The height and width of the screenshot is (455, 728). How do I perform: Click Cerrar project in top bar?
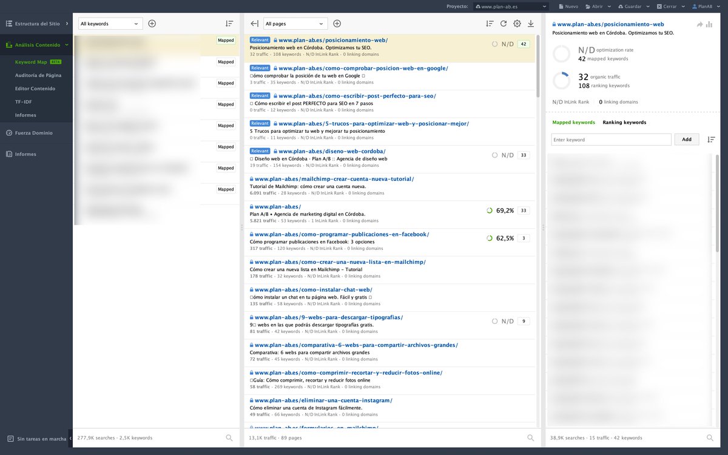pyautogui.click(x=666, y=6)
